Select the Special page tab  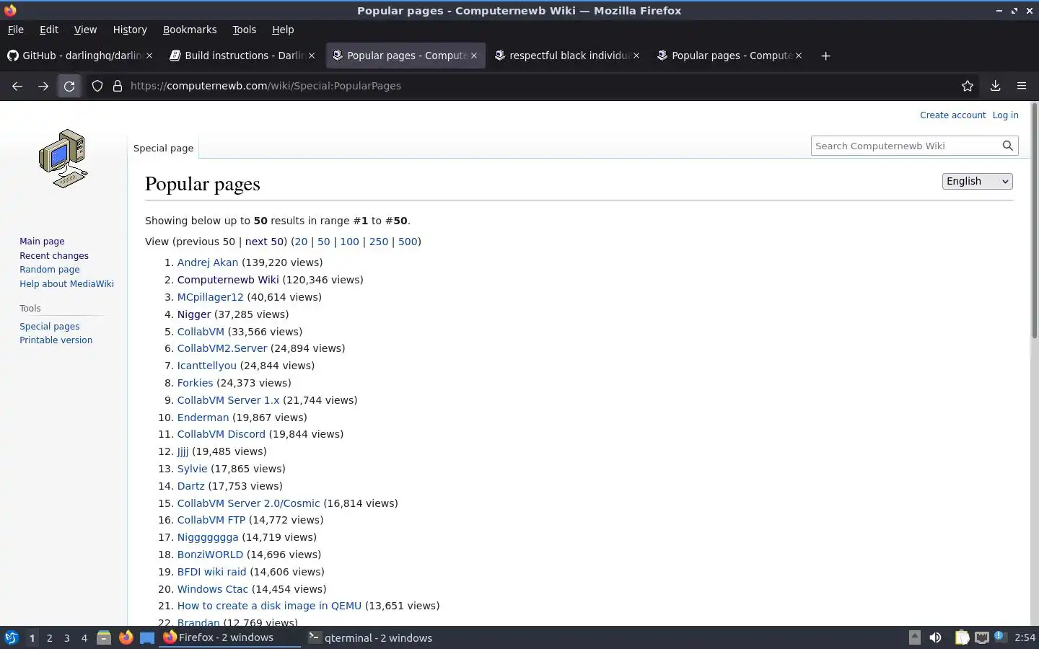(x=163, y=148)
